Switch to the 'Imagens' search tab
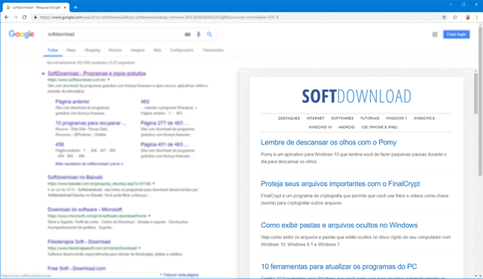Screen dimensions: 483x279 pos(137,50)
